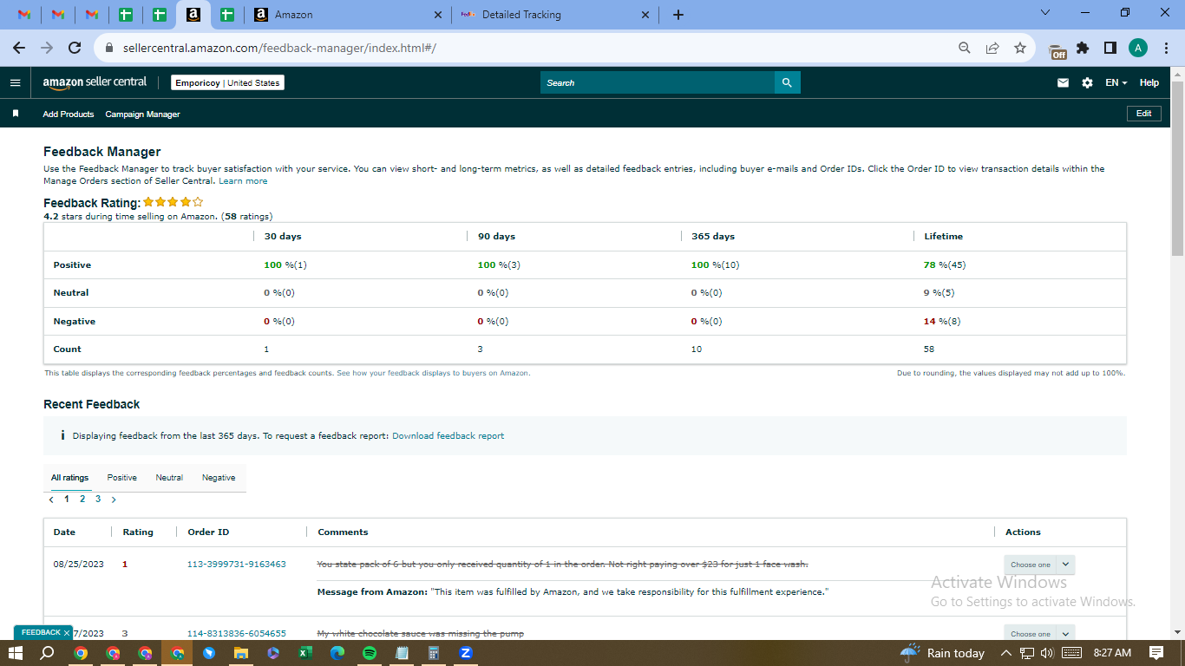Open the notification center icon in the system tray
1185x666 pixels.
click(1156, 653)
